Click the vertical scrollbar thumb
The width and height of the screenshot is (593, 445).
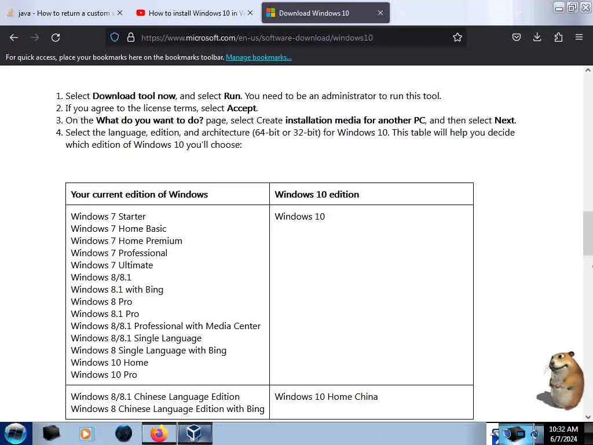[x=588, y=233]
